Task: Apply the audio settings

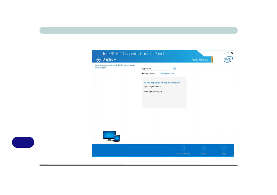Action: coord(224,150)
